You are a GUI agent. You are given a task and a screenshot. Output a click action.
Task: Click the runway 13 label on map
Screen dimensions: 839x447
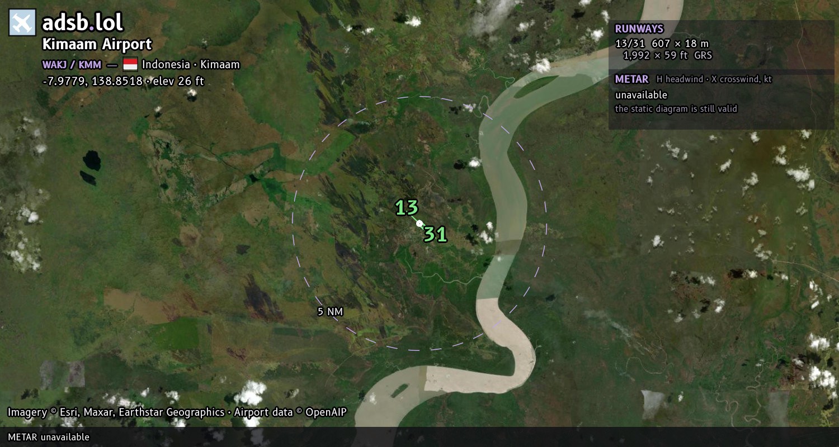pos(407,208)
